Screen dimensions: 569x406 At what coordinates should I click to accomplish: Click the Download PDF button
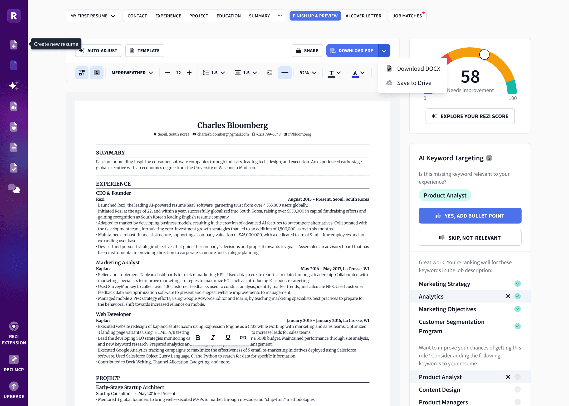tap(352, 51)
